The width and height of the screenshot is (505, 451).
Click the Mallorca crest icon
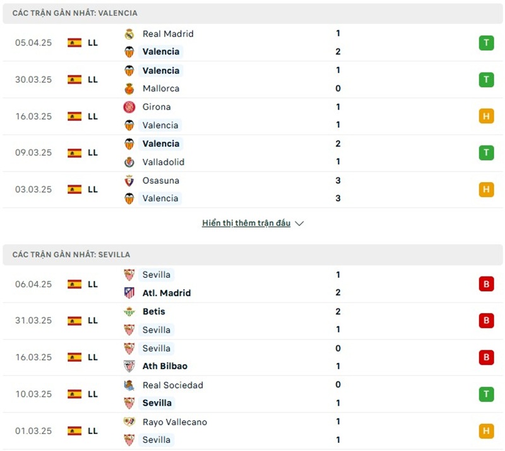[x=129, y=88]
